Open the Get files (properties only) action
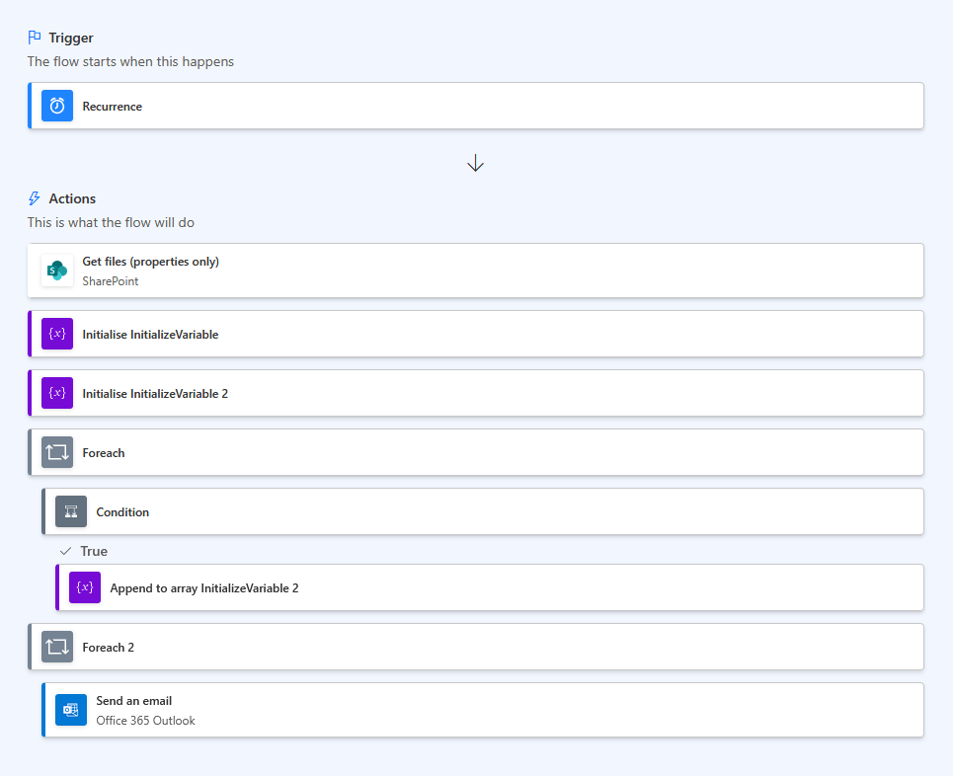This screenshot has width=953, height=776. (476, 271)
